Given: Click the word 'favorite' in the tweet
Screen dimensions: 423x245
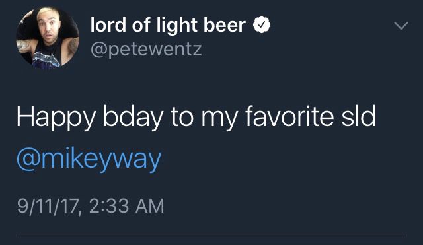Looking at the screenshot, I should (x=289, y=116).
